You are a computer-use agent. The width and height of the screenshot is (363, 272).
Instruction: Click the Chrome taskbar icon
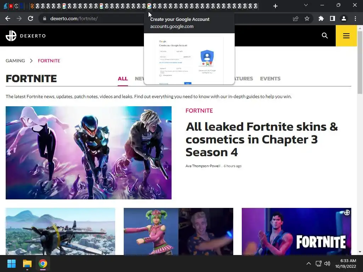tap(43, 263)
